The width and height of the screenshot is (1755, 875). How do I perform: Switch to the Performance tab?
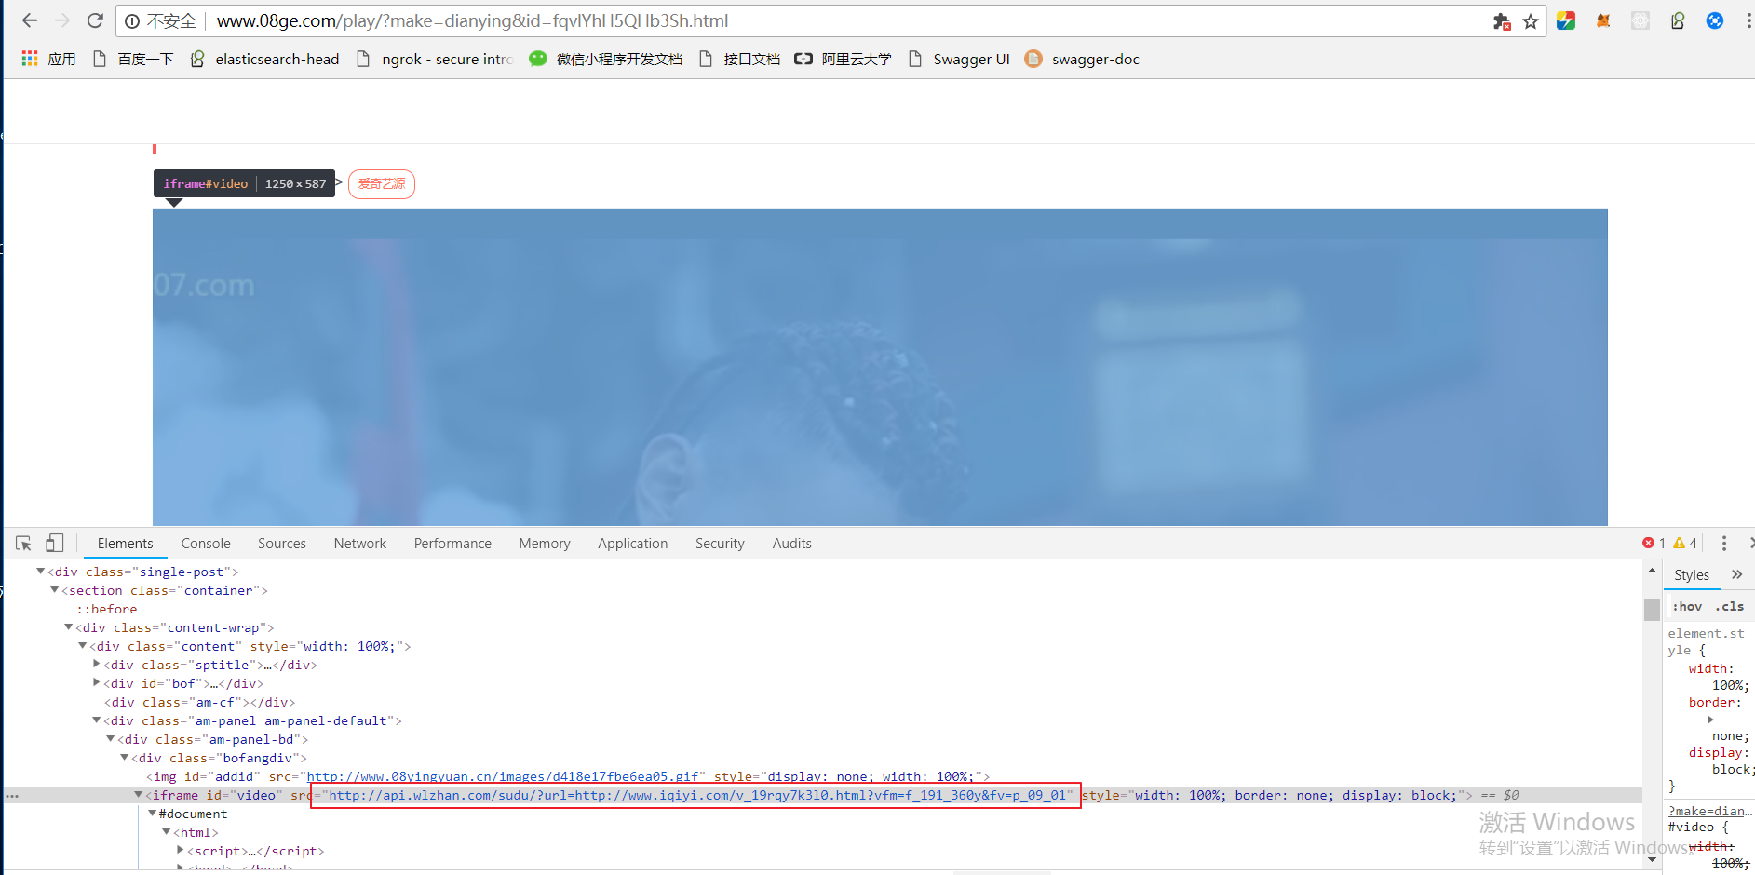(x=452, y=544)
